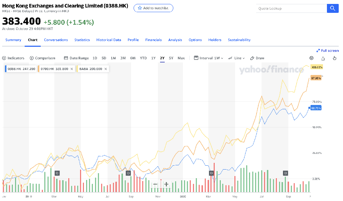Switch to the Historical Data tab
The image size is (343, 201).
109,40
